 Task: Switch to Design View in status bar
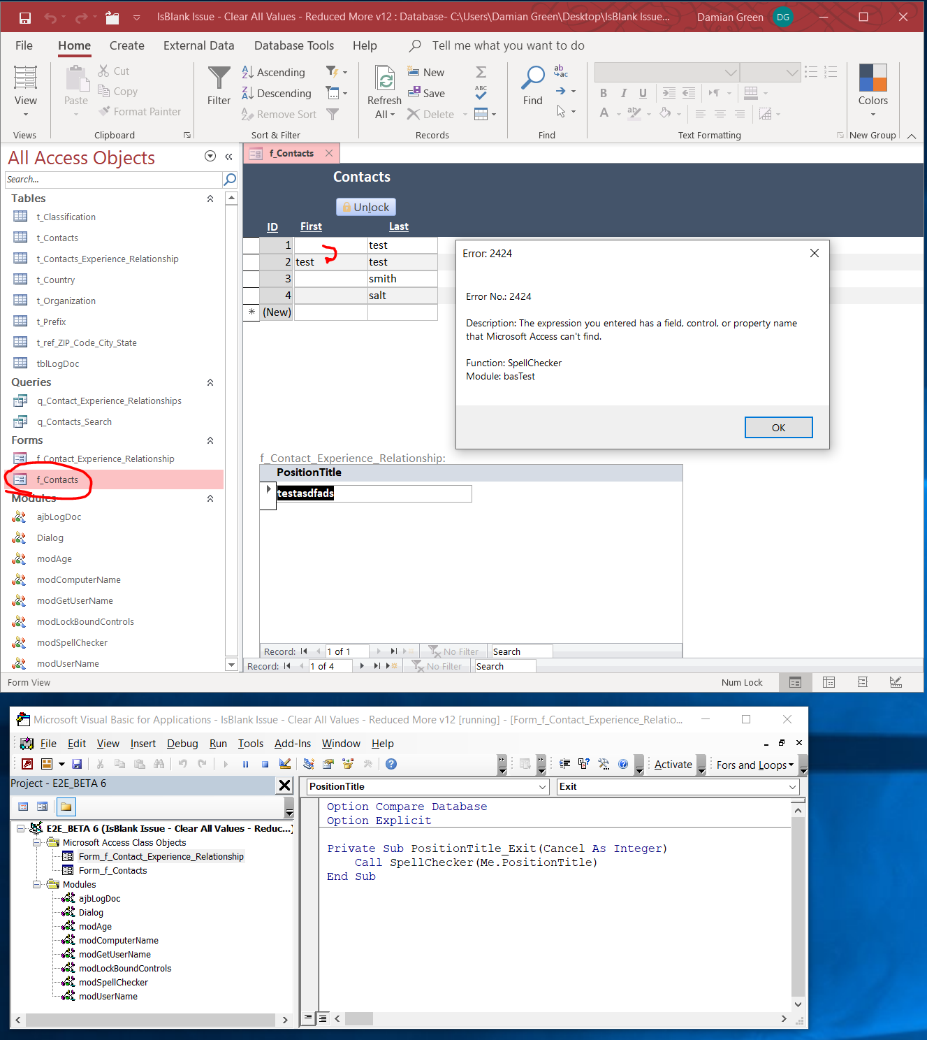pyautogui.click(x=896, y=682)
